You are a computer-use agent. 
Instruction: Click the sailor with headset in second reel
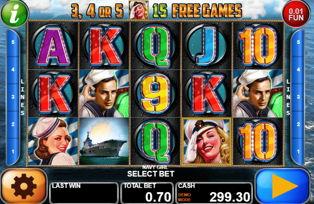point(104,93)
